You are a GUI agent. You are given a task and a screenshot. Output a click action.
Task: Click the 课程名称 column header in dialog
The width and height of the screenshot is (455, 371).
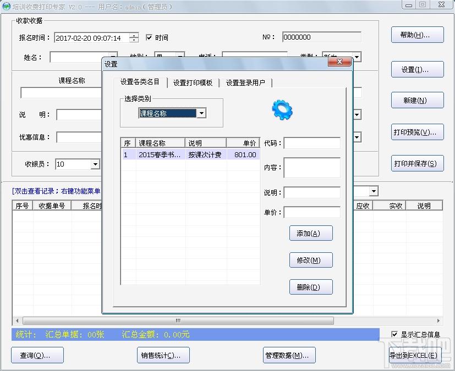pyautogui.click(x=160, y=143)
